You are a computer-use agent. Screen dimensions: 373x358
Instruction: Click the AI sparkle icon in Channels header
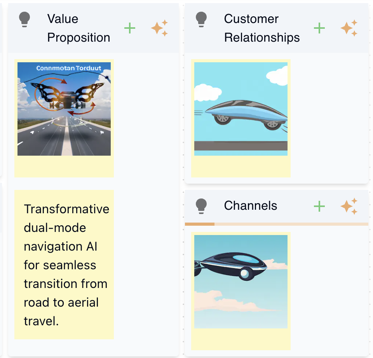[349, 205]
